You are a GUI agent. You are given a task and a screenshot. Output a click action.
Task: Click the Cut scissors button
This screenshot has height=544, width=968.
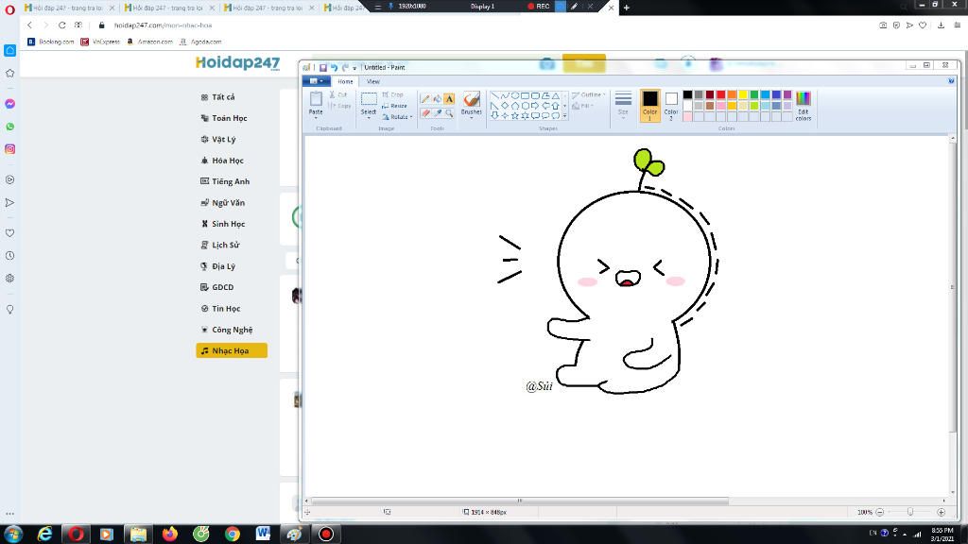click(x=337, y=94)
